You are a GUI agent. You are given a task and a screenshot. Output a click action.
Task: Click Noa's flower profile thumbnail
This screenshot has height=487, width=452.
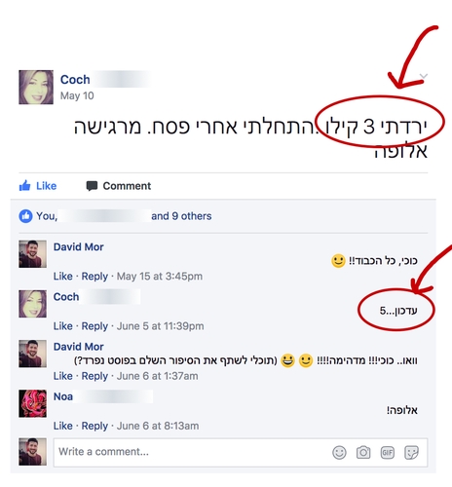[32, 403]
